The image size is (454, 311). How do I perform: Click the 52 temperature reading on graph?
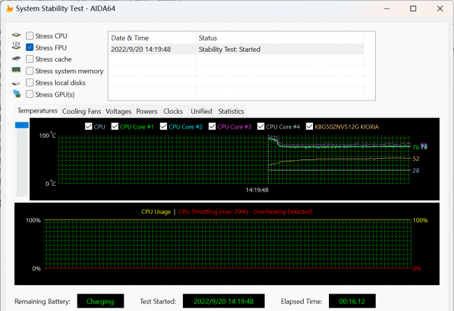pyautogui.click(x=416, y=159)
